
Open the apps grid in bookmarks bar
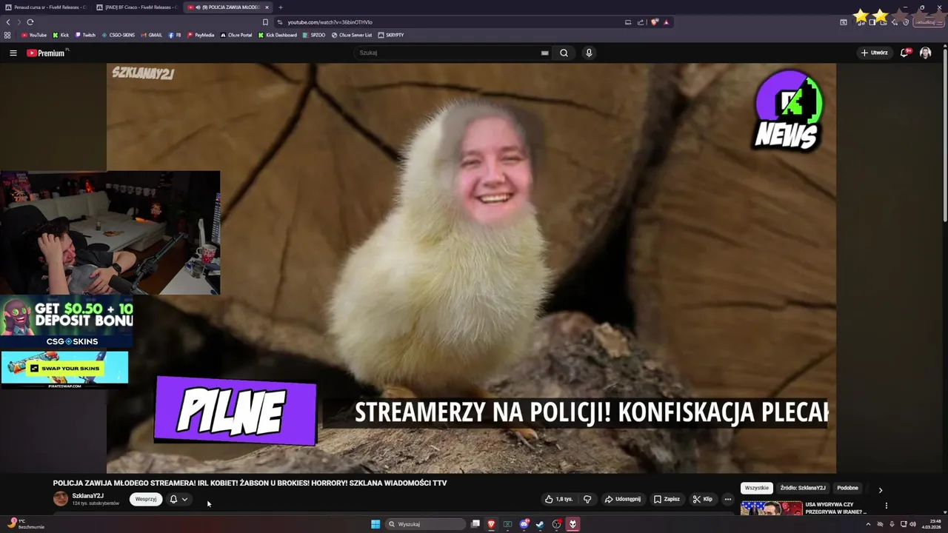[x=7, y=35]
